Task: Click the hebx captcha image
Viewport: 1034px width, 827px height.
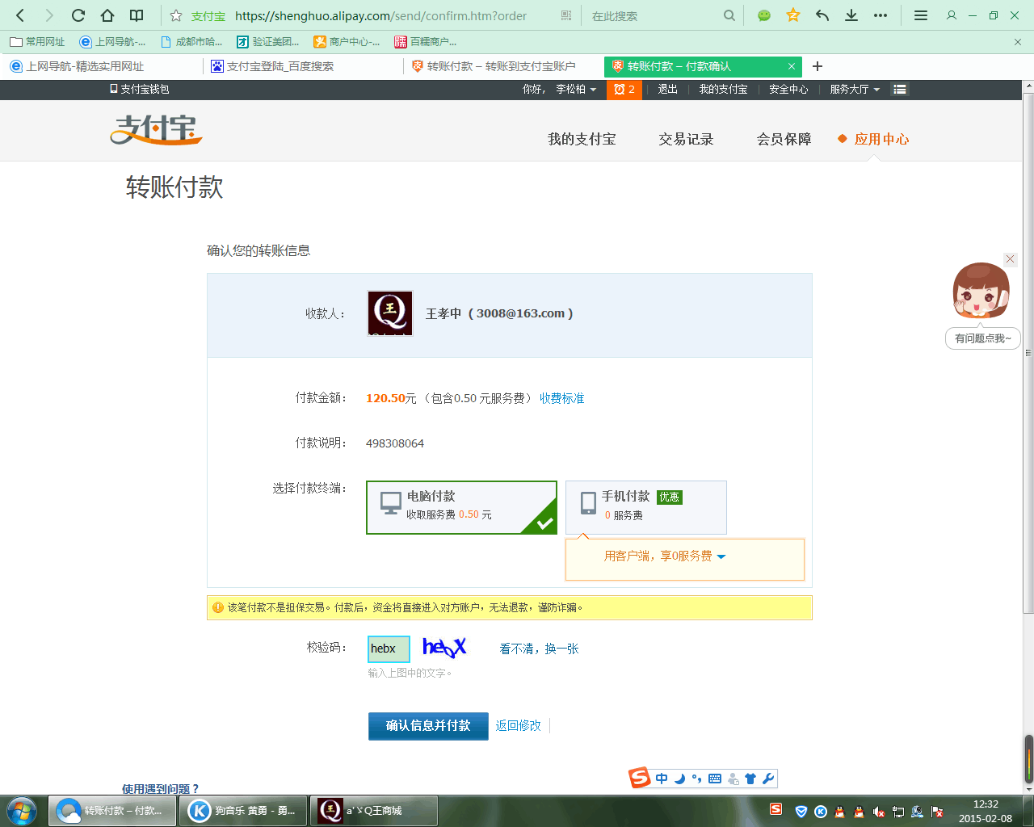Action: pyautogui.click(x=444, y=647)
